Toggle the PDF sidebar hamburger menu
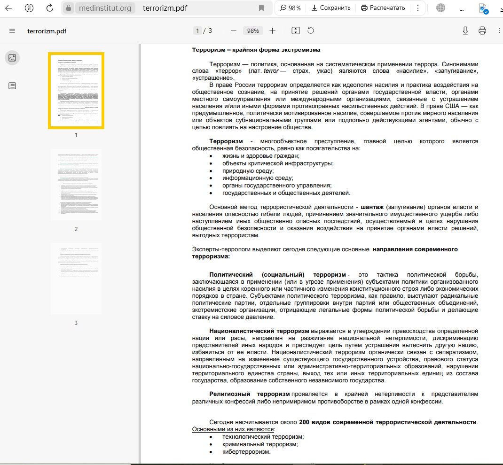 point(12,31)
